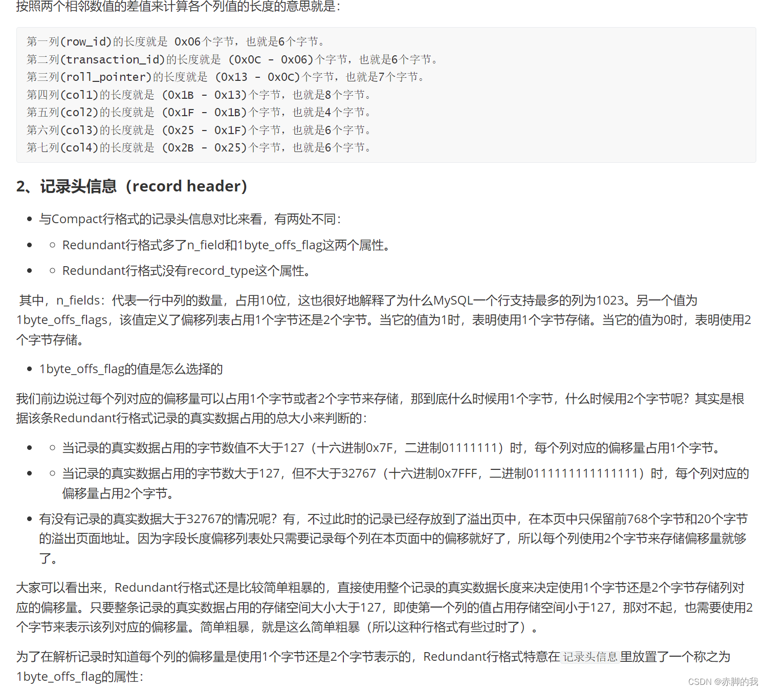Click the code line mentioning roll_pointer
This screenshot has height=691, width=766.
225,77
